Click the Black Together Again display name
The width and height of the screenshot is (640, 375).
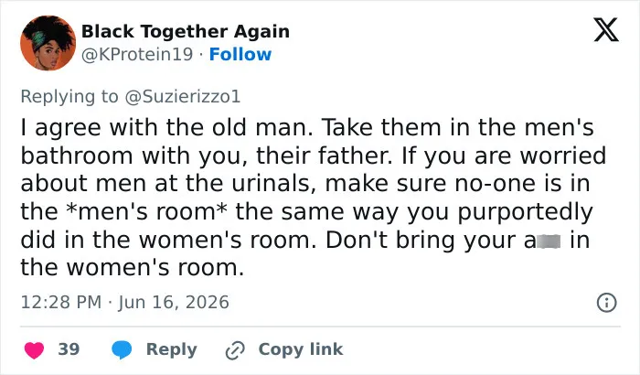point(186,31)
